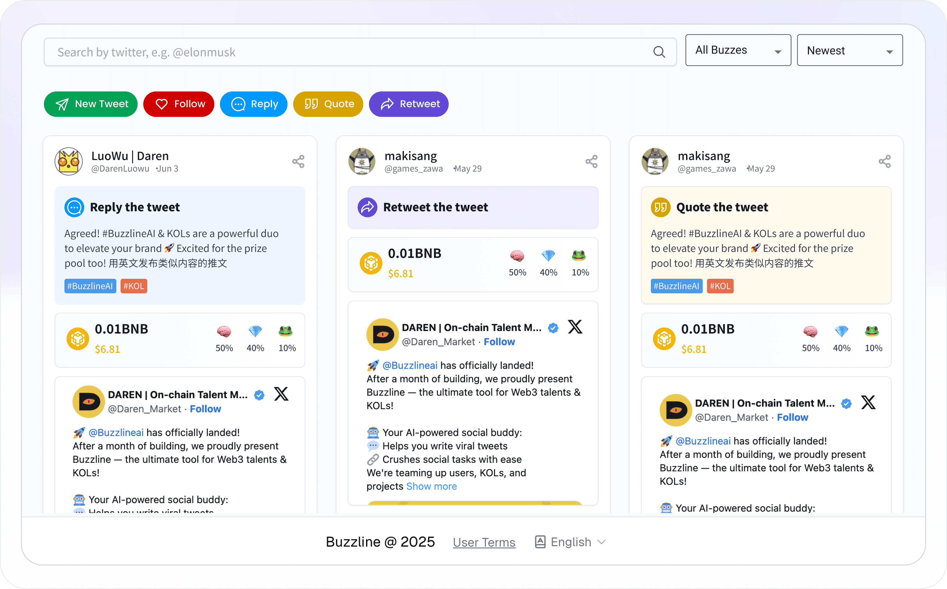Click DAREN avatar in Retweet card tweet
The height and width of the screenshot is (589, 947).
point(382,334)
